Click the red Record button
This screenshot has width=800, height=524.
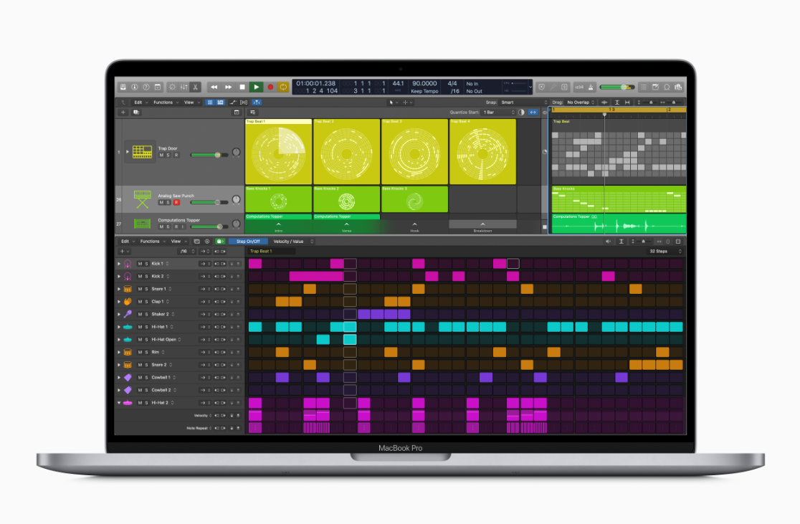pyautogui.click(x=270, y=87)
